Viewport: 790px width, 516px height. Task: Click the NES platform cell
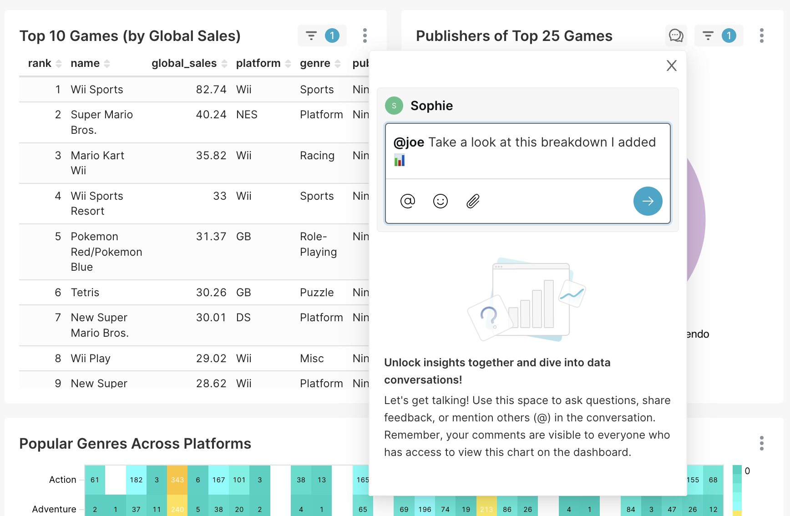click(247, 115)
